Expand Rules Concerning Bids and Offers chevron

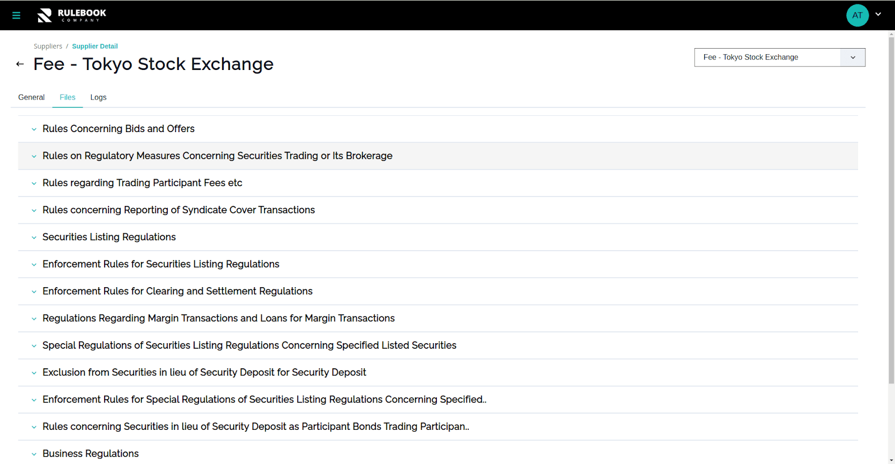[x=34, y=129]
